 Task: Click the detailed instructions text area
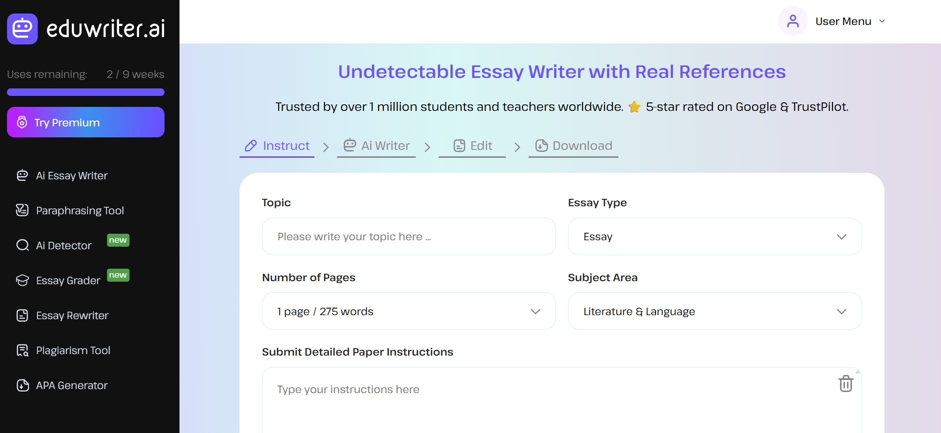(561, 400)
